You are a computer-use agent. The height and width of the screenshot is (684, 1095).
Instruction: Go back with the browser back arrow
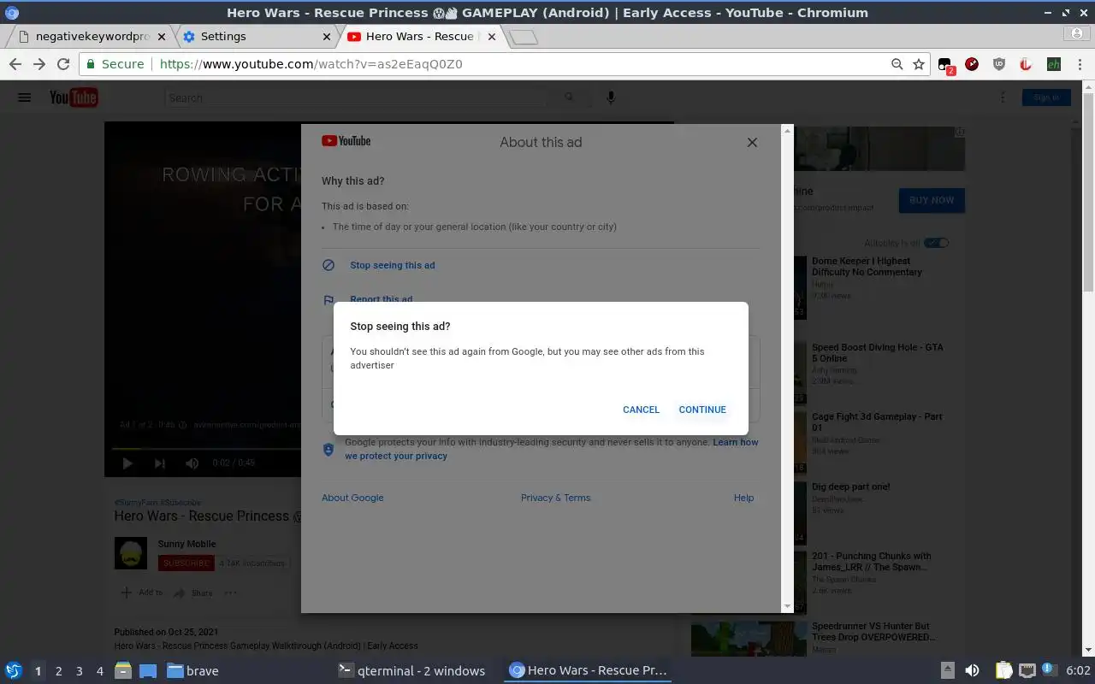pos(15,64)
